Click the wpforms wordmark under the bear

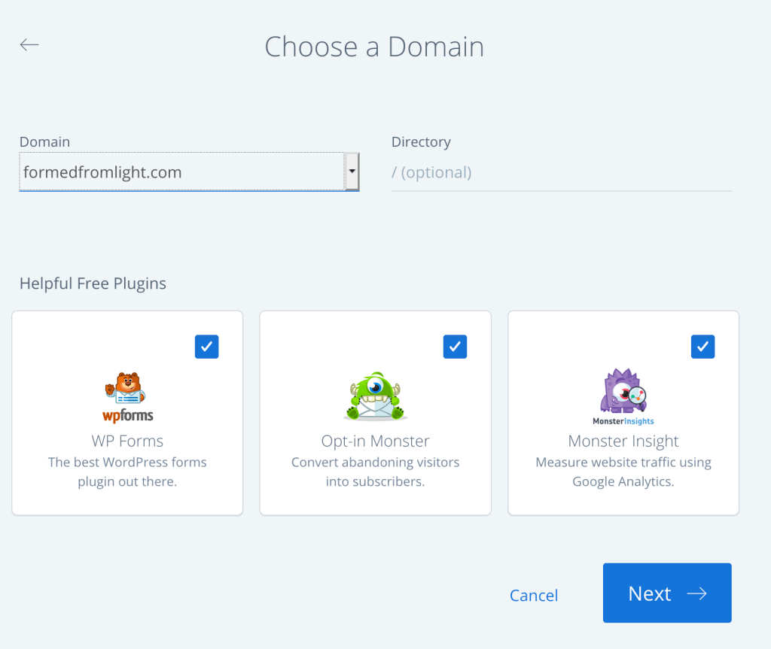coord(126,415)
